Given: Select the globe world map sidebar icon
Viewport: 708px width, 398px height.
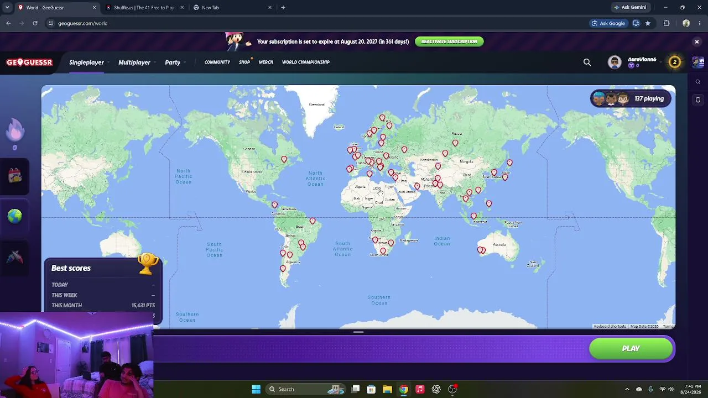Looking at the screenshot, I should (x=15, y=216).
